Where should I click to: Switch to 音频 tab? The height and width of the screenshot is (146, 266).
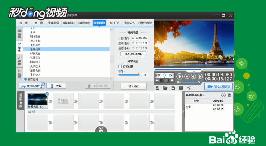click(x=39, y=23)
